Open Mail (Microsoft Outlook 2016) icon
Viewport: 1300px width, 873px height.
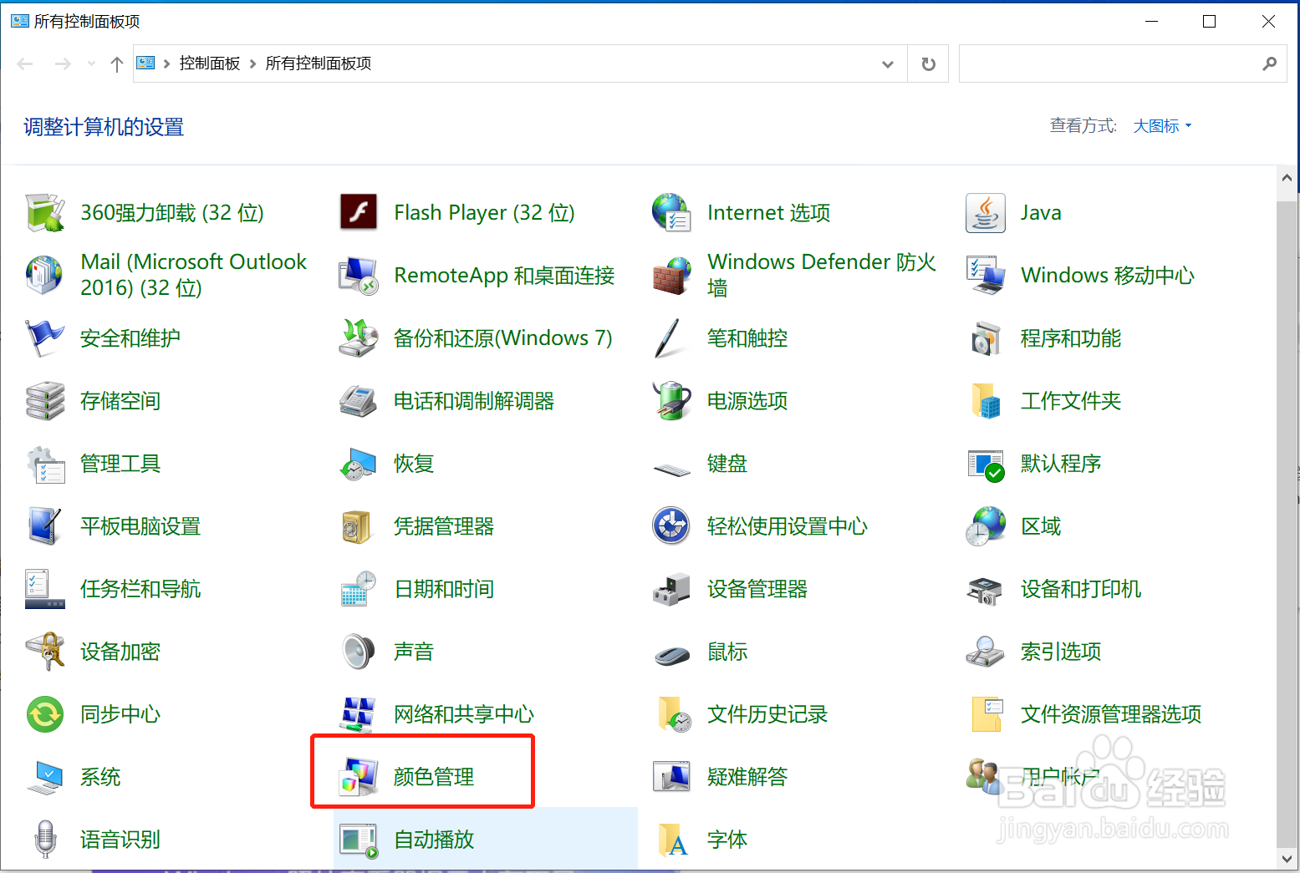[x=45, y=275]
